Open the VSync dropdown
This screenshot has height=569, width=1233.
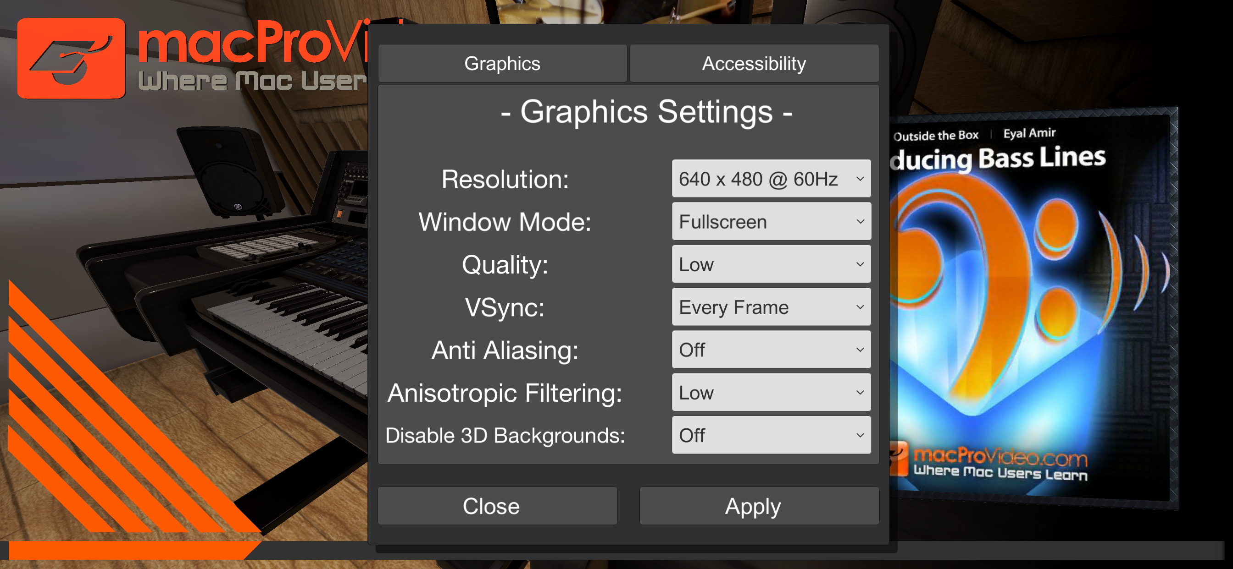click(x=771, y=307)
